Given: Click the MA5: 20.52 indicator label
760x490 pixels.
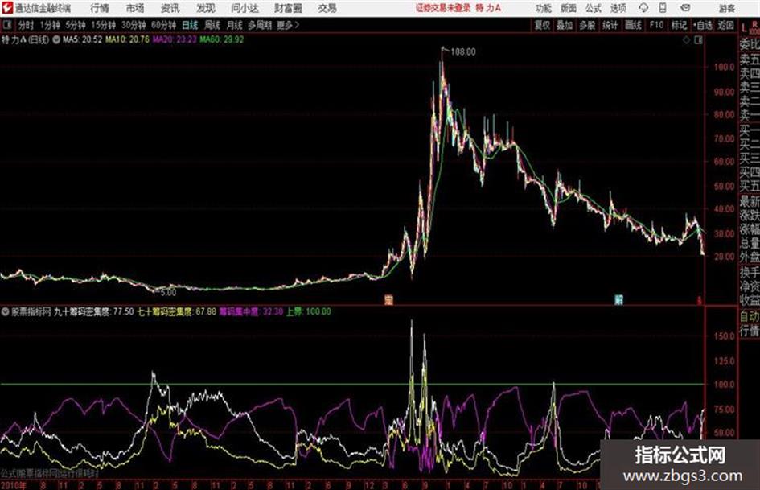Looking at the screenshot, I should [82, 39].
